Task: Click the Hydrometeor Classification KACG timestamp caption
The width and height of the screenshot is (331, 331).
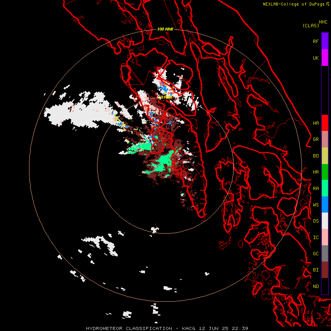Action: point(167,328)
